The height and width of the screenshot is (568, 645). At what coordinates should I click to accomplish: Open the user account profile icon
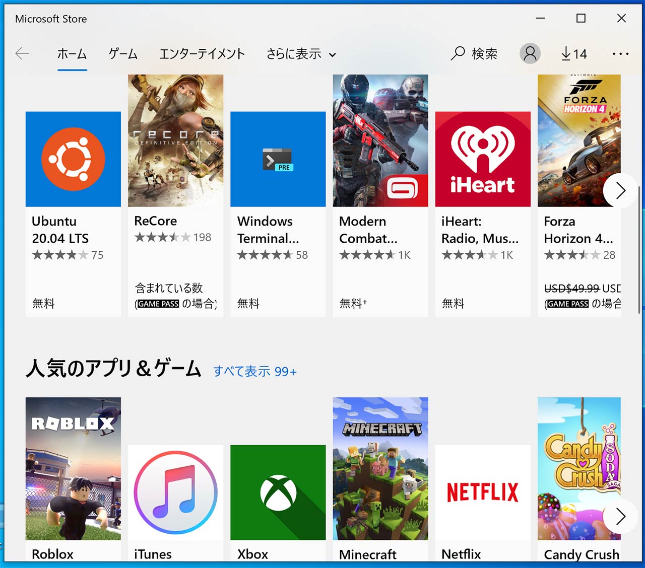[x=530, y=53]
